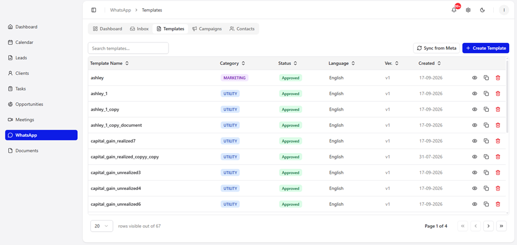Duplicate the ashley_1_copy template
This screenshot has height=245, width=517.
(486, 110)
